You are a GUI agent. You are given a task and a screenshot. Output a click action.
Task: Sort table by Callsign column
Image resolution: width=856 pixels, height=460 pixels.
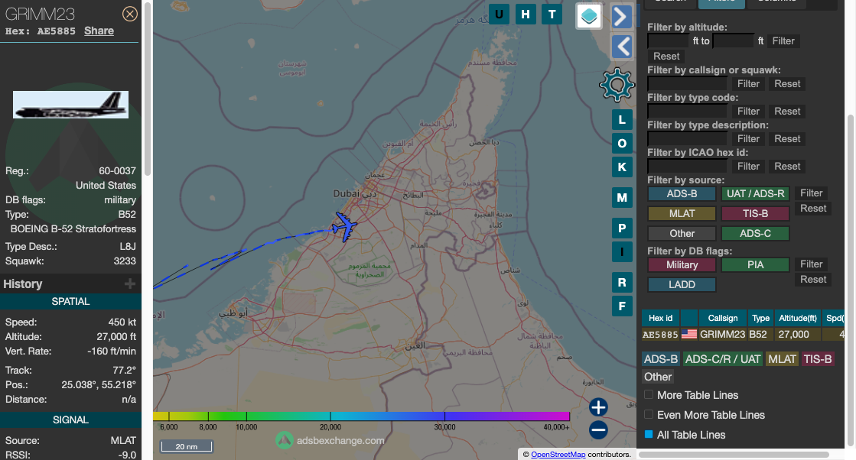tap(723, 318)
